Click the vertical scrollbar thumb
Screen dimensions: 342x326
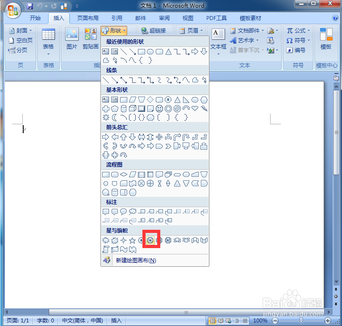pos(336,133)
